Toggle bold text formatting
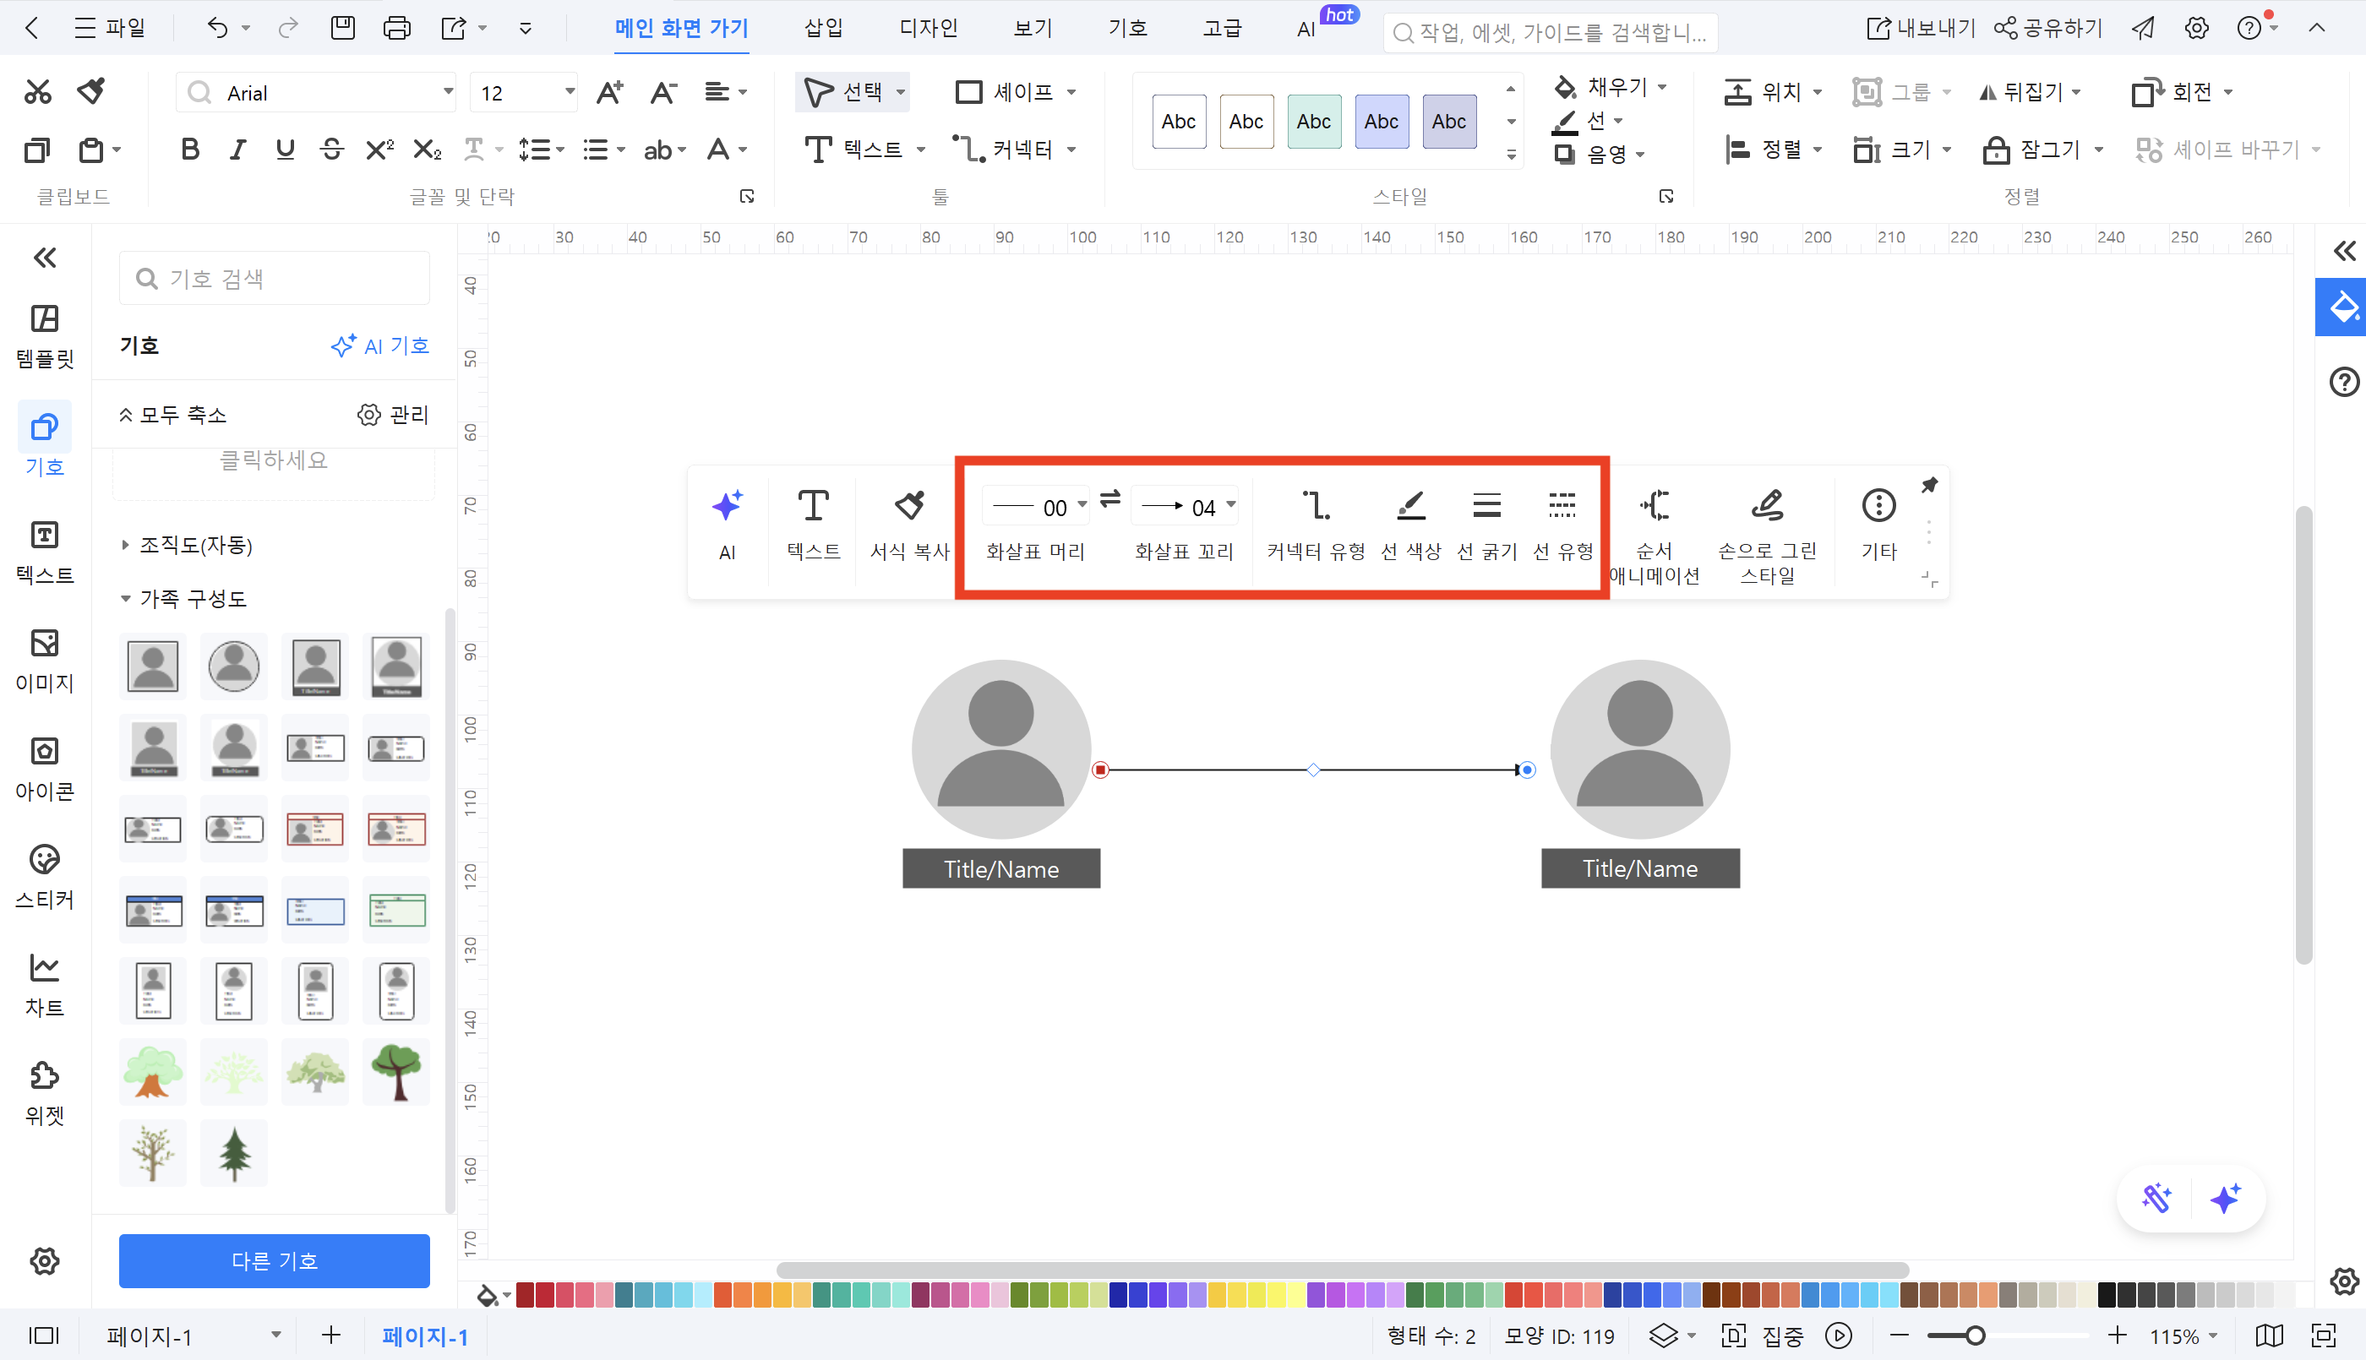2366x1360 pixels. pos(189,150)
